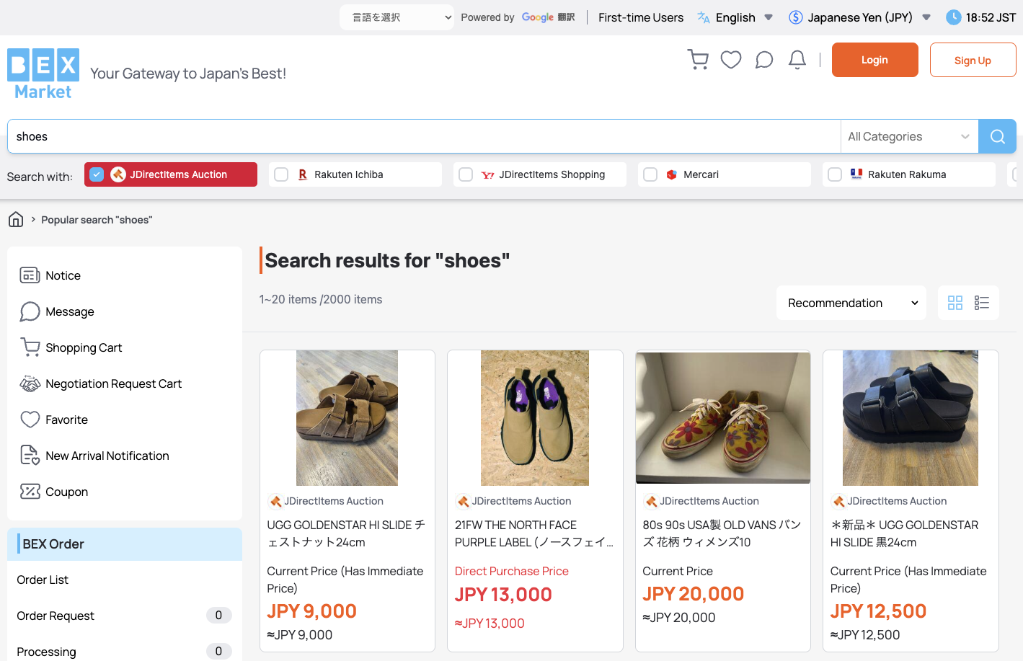Open black UGG sandals product thumbnail
This screenshot has height=661, width=1023.
click(x=911, y=418)
